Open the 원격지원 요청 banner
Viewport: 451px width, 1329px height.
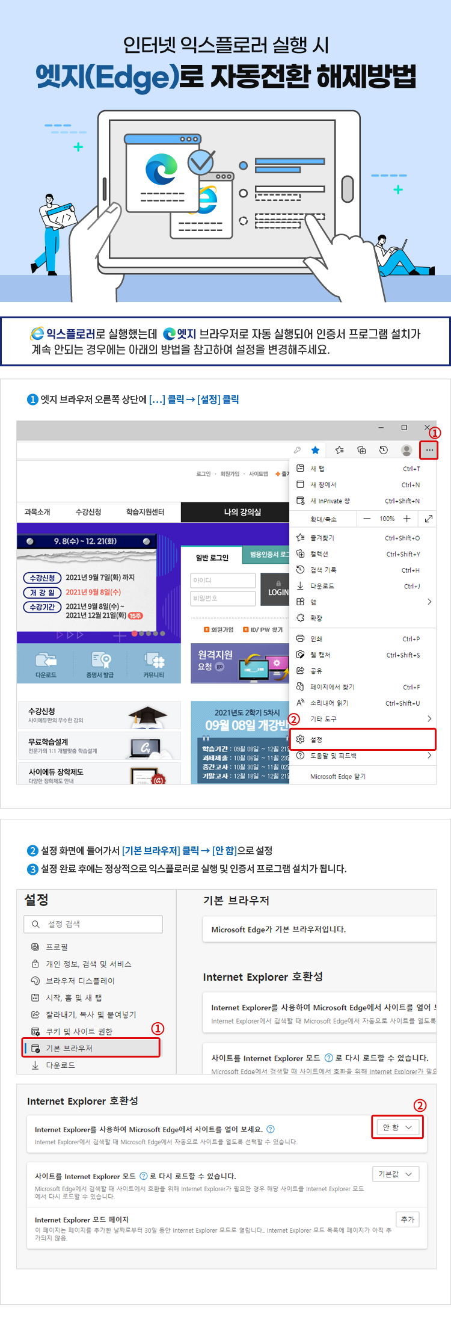pyautogui.click(x=240, y=664)
